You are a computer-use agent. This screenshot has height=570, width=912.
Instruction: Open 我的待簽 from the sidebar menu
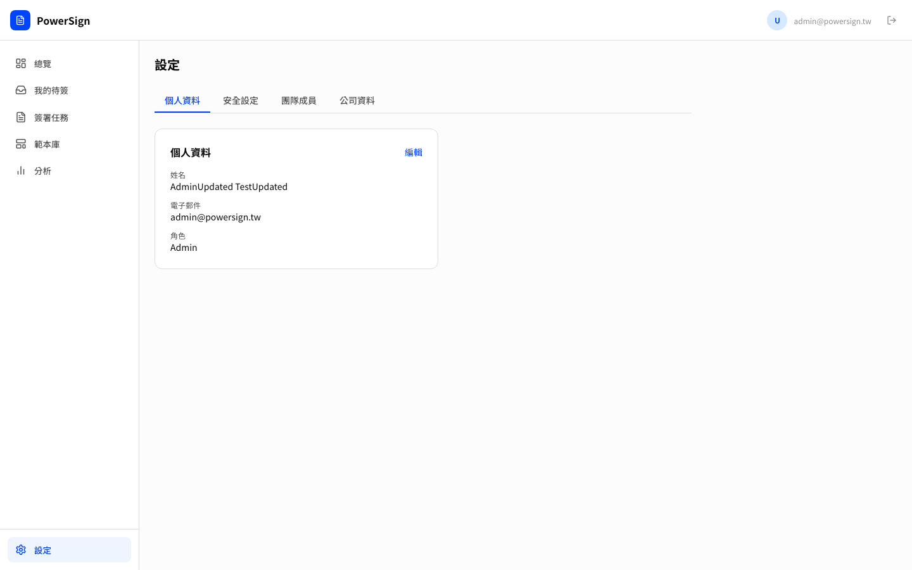pos(51,90)
